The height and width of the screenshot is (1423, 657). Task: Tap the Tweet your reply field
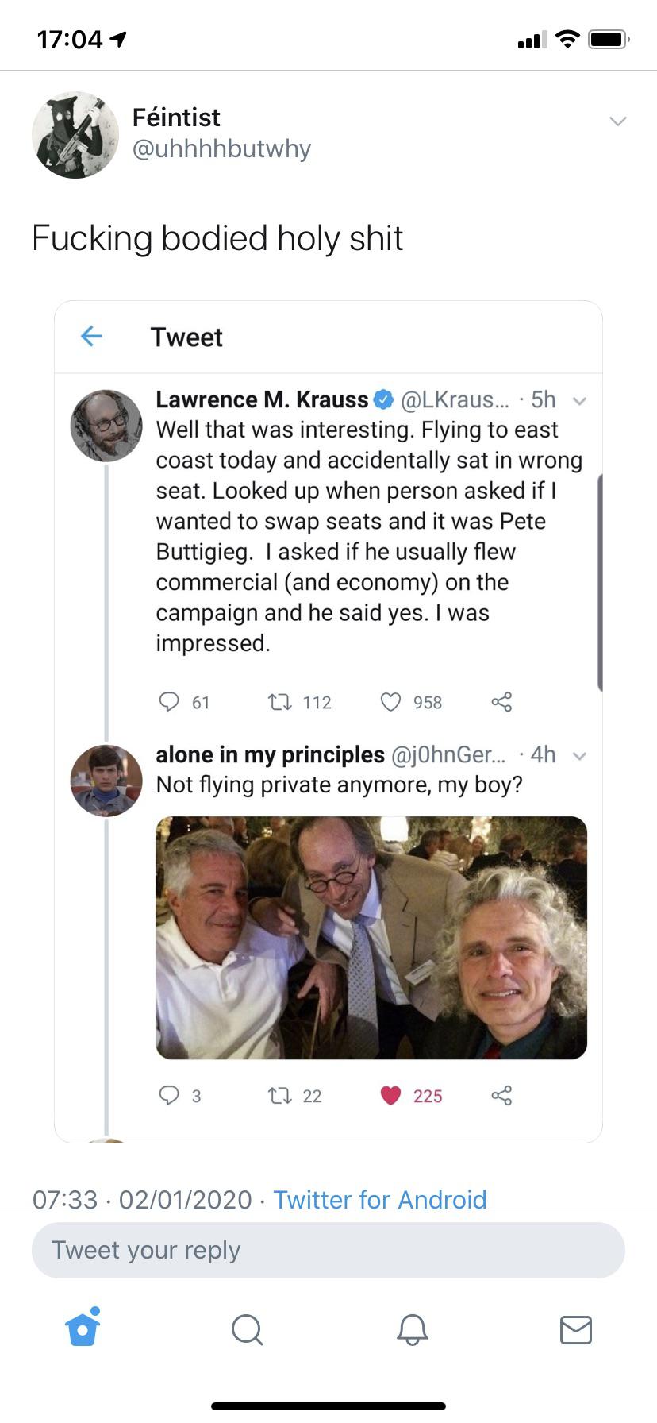tap(328, 1250)
